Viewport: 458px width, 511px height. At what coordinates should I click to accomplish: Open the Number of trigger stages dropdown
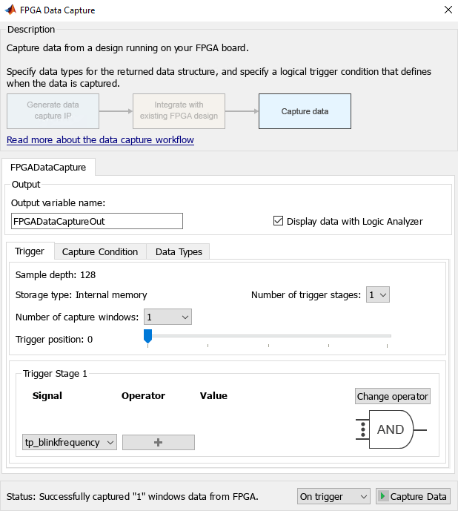tap(378, 294)
